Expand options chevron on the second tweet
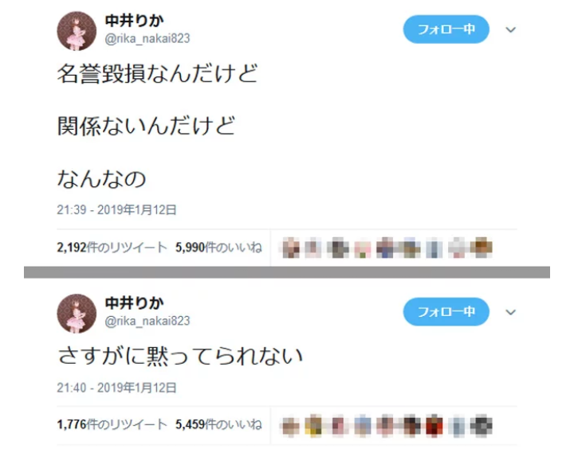This screenshot has height=449, width=574. click(511, 312)
